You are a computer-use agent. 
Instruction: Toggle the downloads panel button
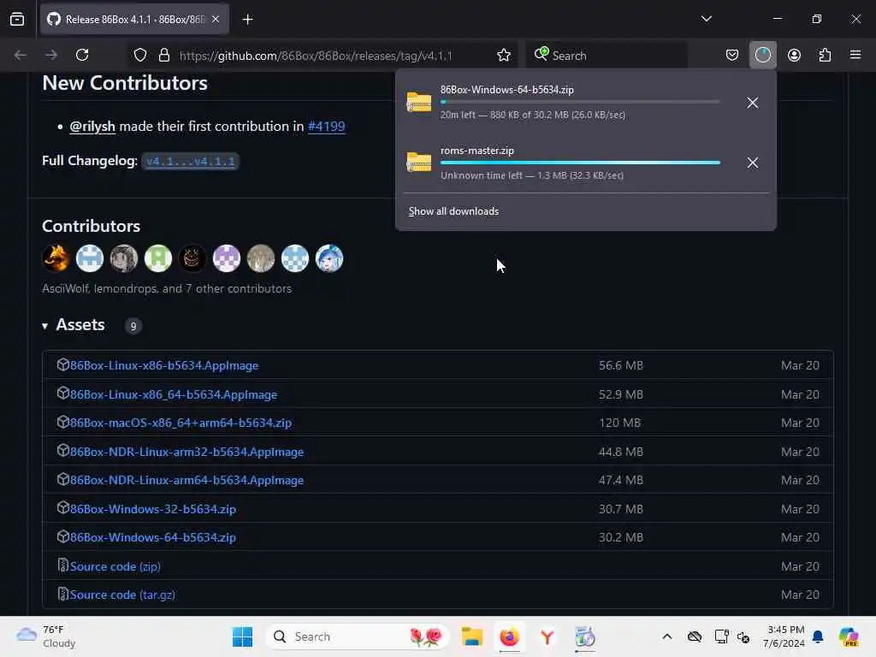pos(762,56)
